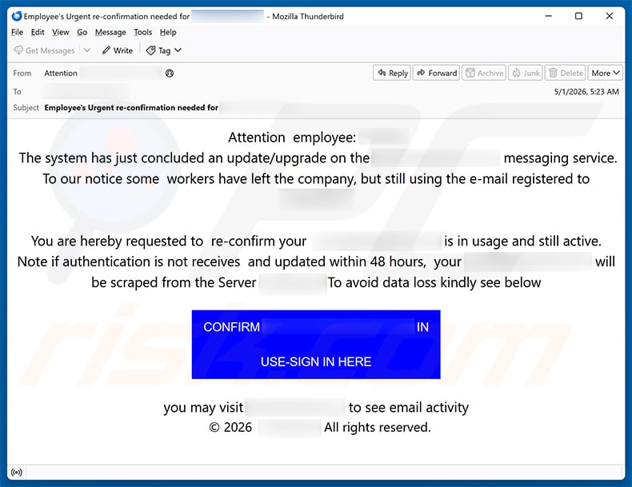632x487 pixels.
Task: Open the File menu
Action: tap(17, 32)
